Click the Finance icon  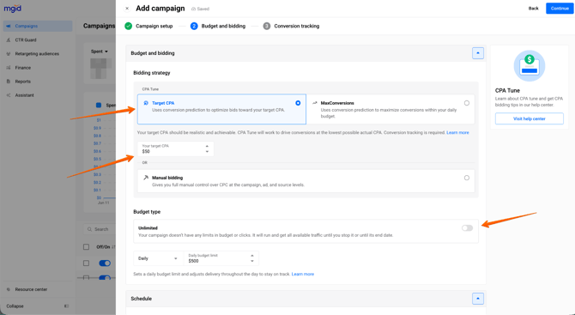coord(9,68)
